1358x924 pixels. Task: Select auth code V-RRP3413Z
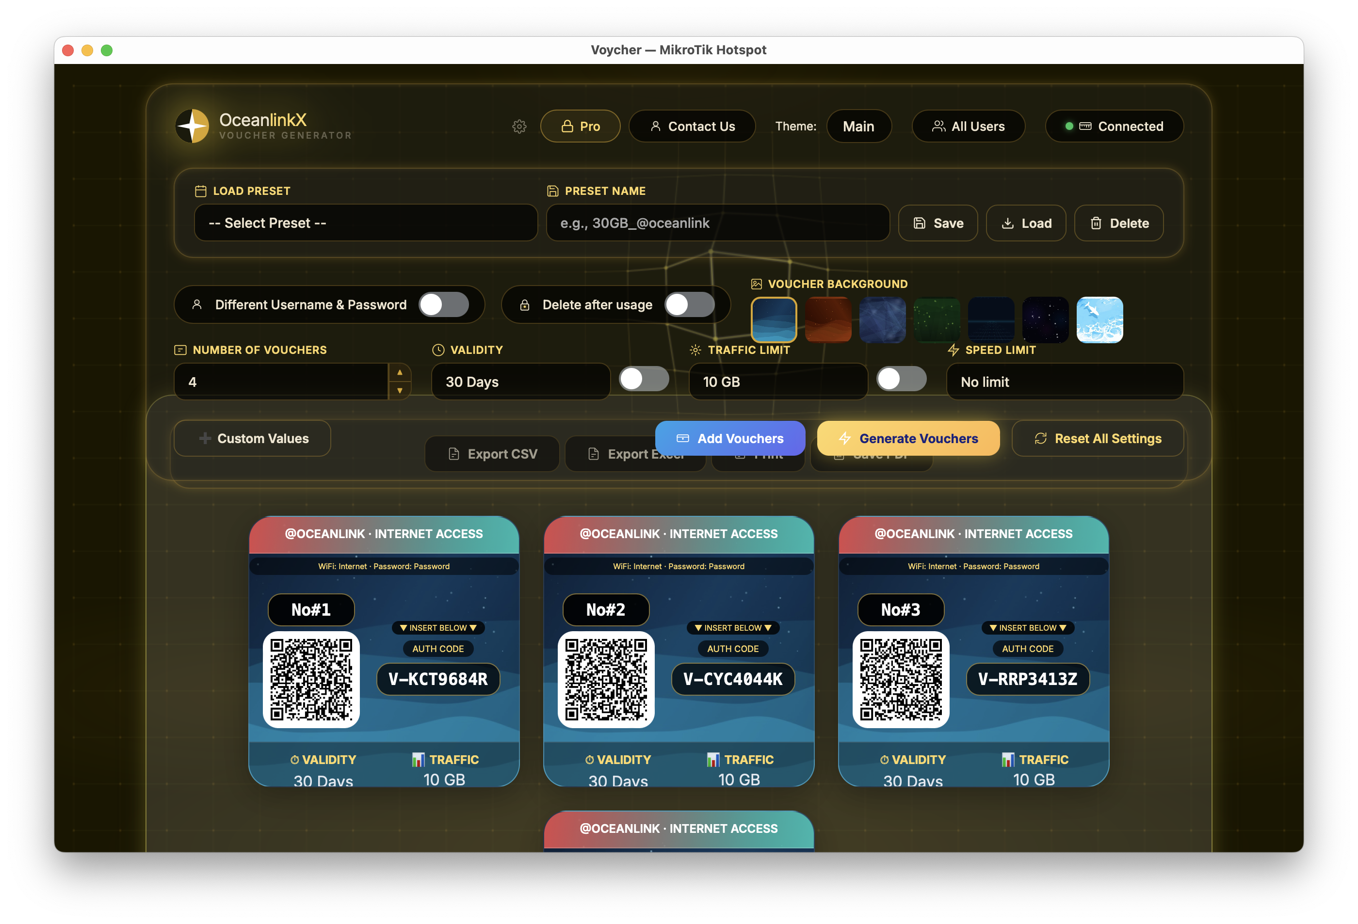point(1028,679)
